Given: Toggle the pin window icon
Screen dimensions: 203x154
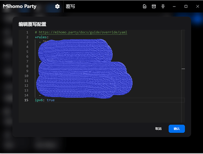Looking at the screenshot, I should (x=163, y=6).
